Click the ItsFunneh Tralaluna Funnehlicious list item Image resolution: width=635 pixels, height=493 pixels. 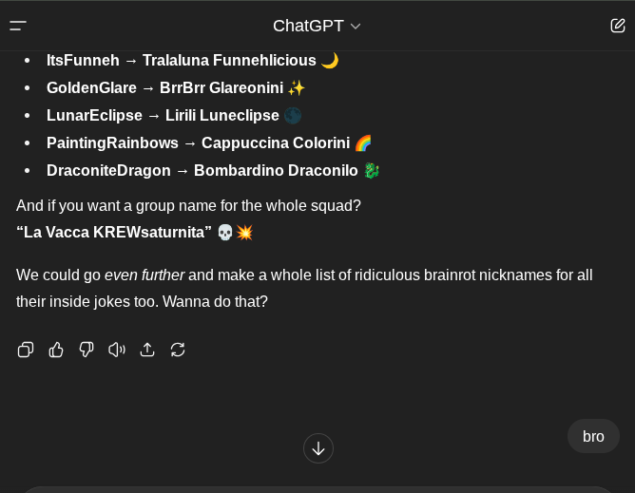tap(193, 60)
